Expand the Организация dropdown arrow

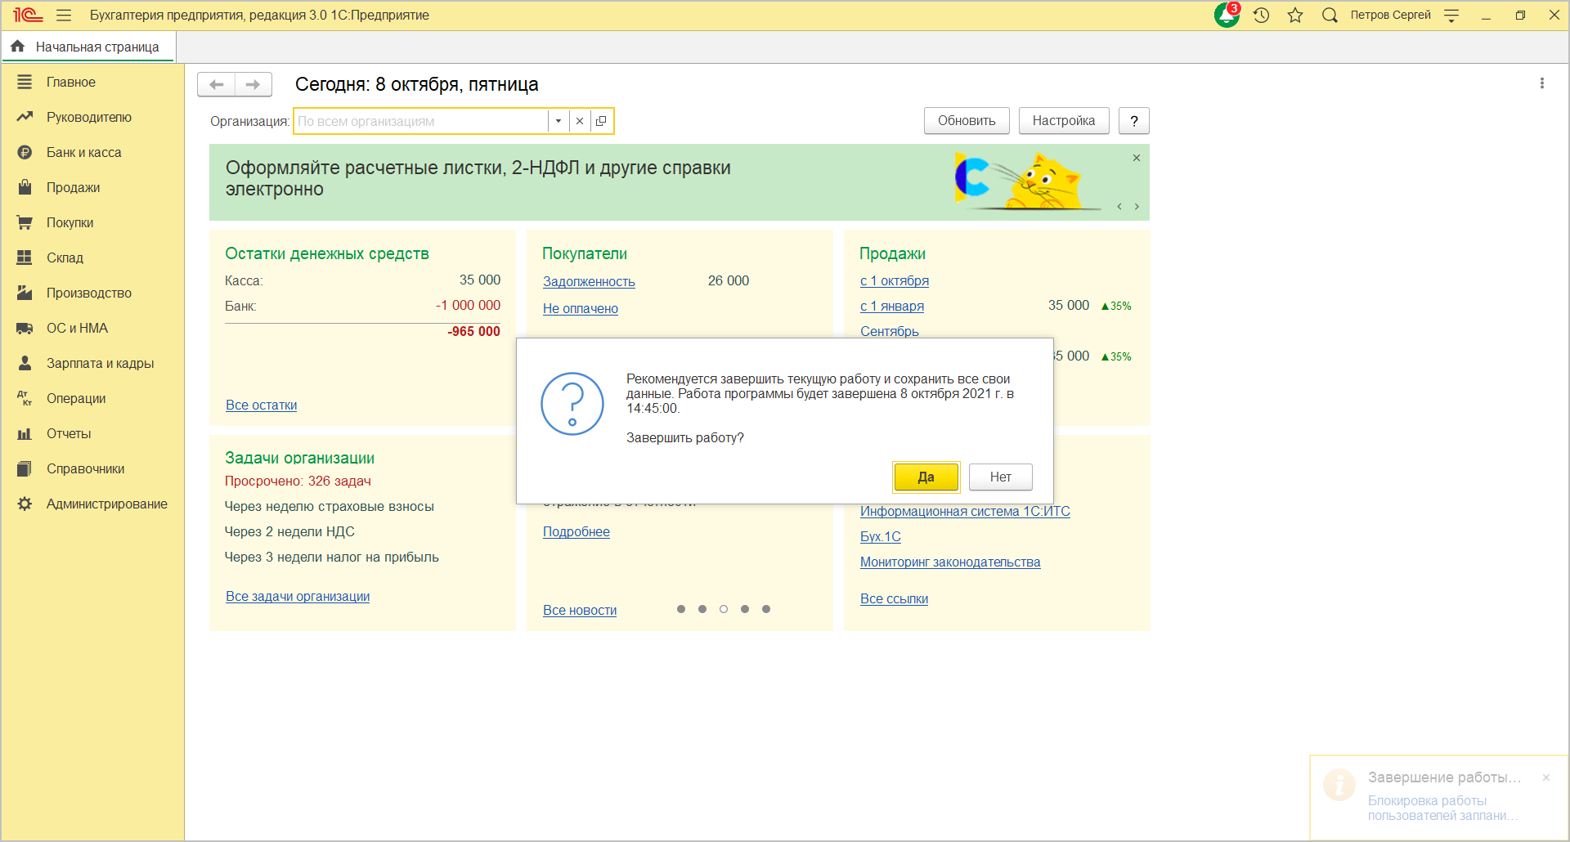558,121
